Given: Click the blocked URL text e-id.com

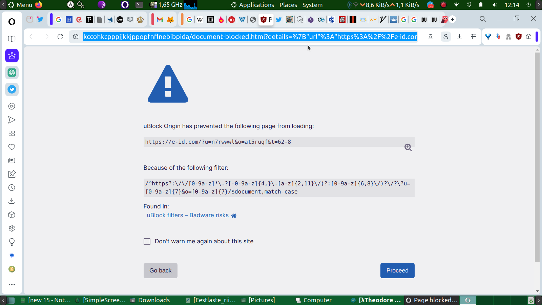Looking at the screenshot, I should [218, 142].
